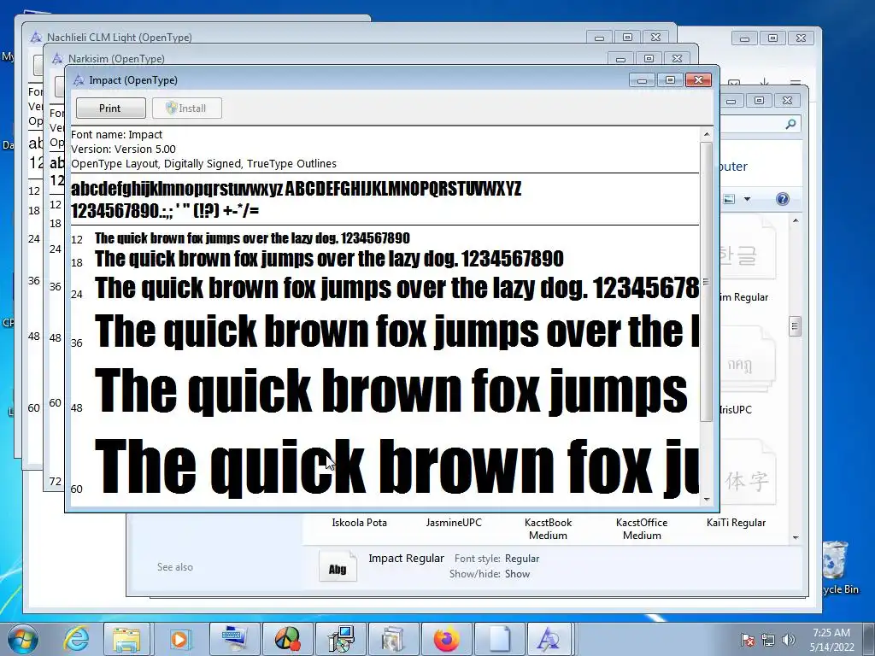The image size is (875, 656).
Task: Click the Impact Regular preview thumbnail in details pane
Action: [x=338, y=565]
